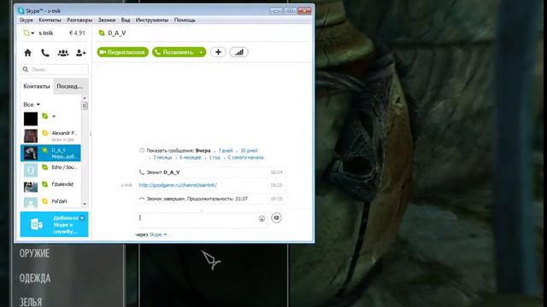Click Alexandr P. contact avatar

[x=31, y=136]
